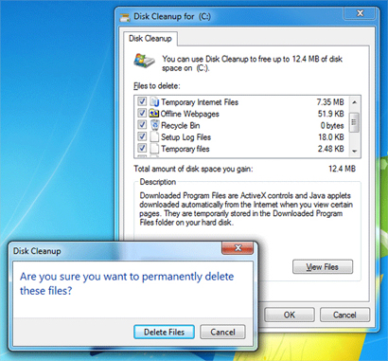Click the drive icon in title bar
The width and height of the screenshot is (388, 361).
(x=125, y=17)
